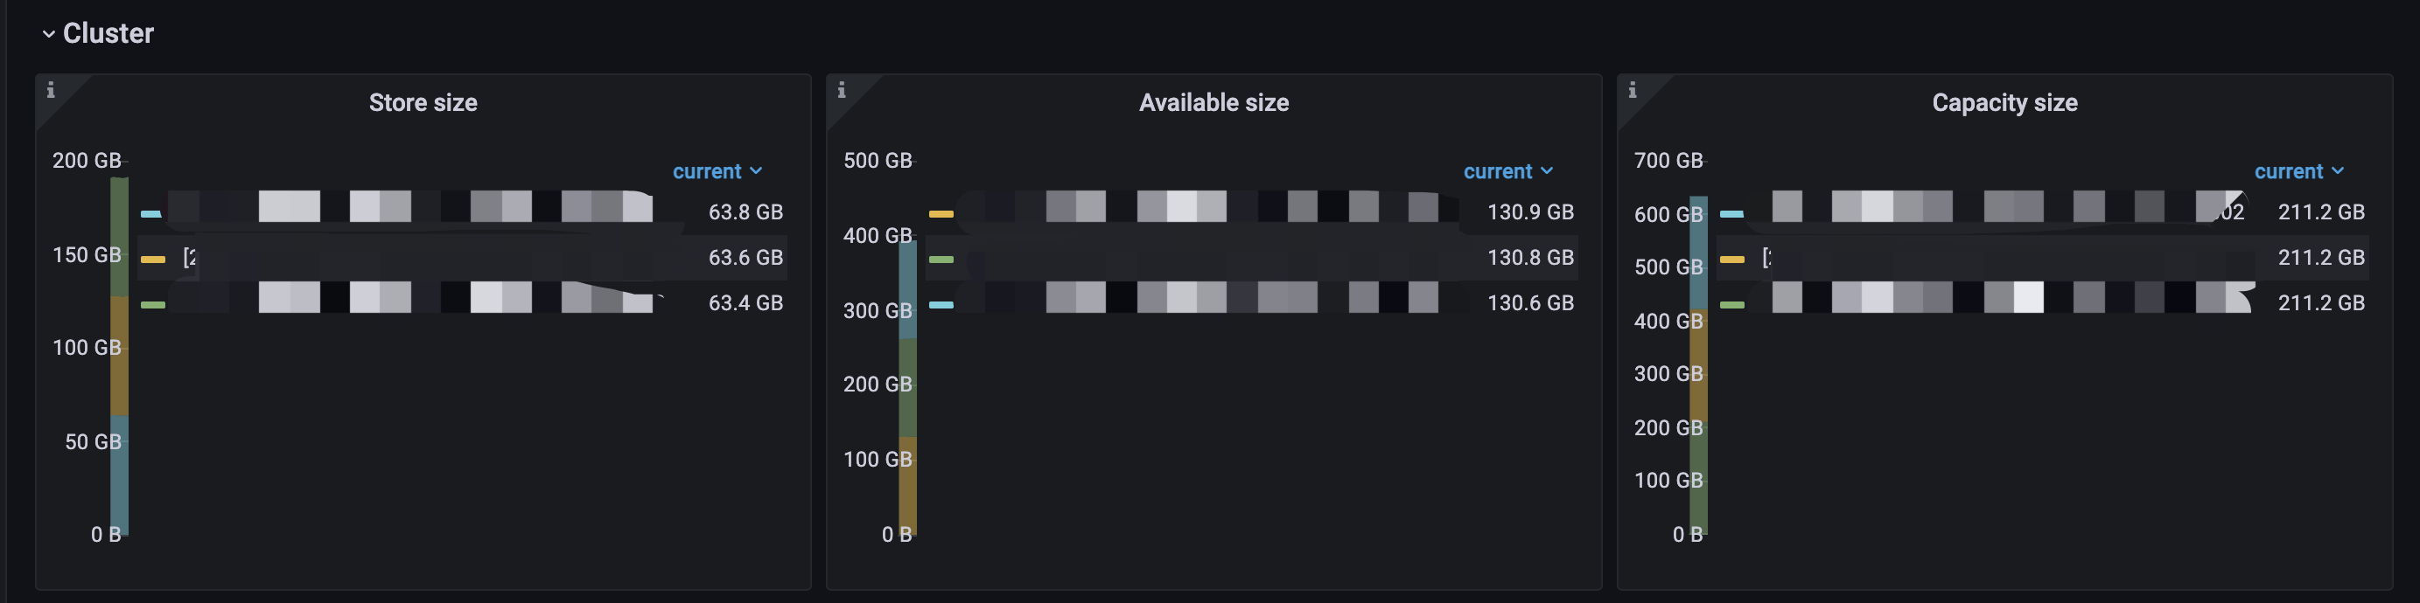2420x603 pixels.
Task: Open the Store size panel title menu
Action: pos(423,103)
